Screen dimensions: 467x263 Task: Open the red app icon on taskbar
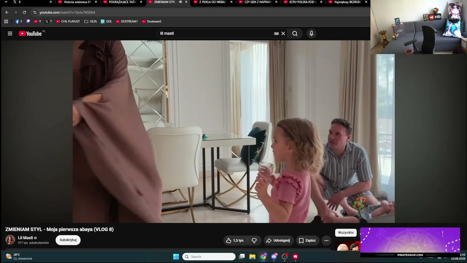point(296,256)
